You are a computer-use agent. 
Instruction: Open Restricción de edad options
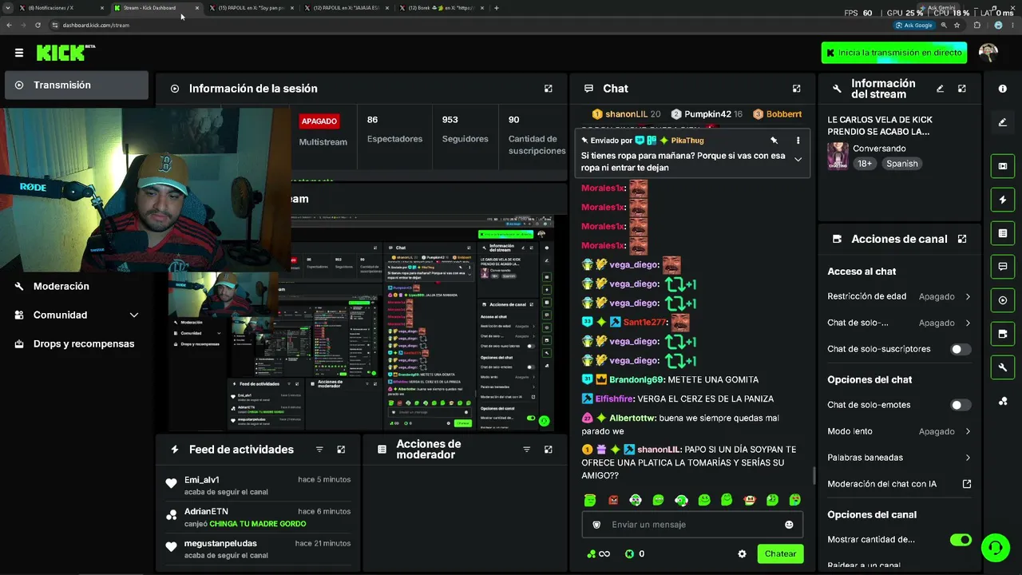click(899, 296)
